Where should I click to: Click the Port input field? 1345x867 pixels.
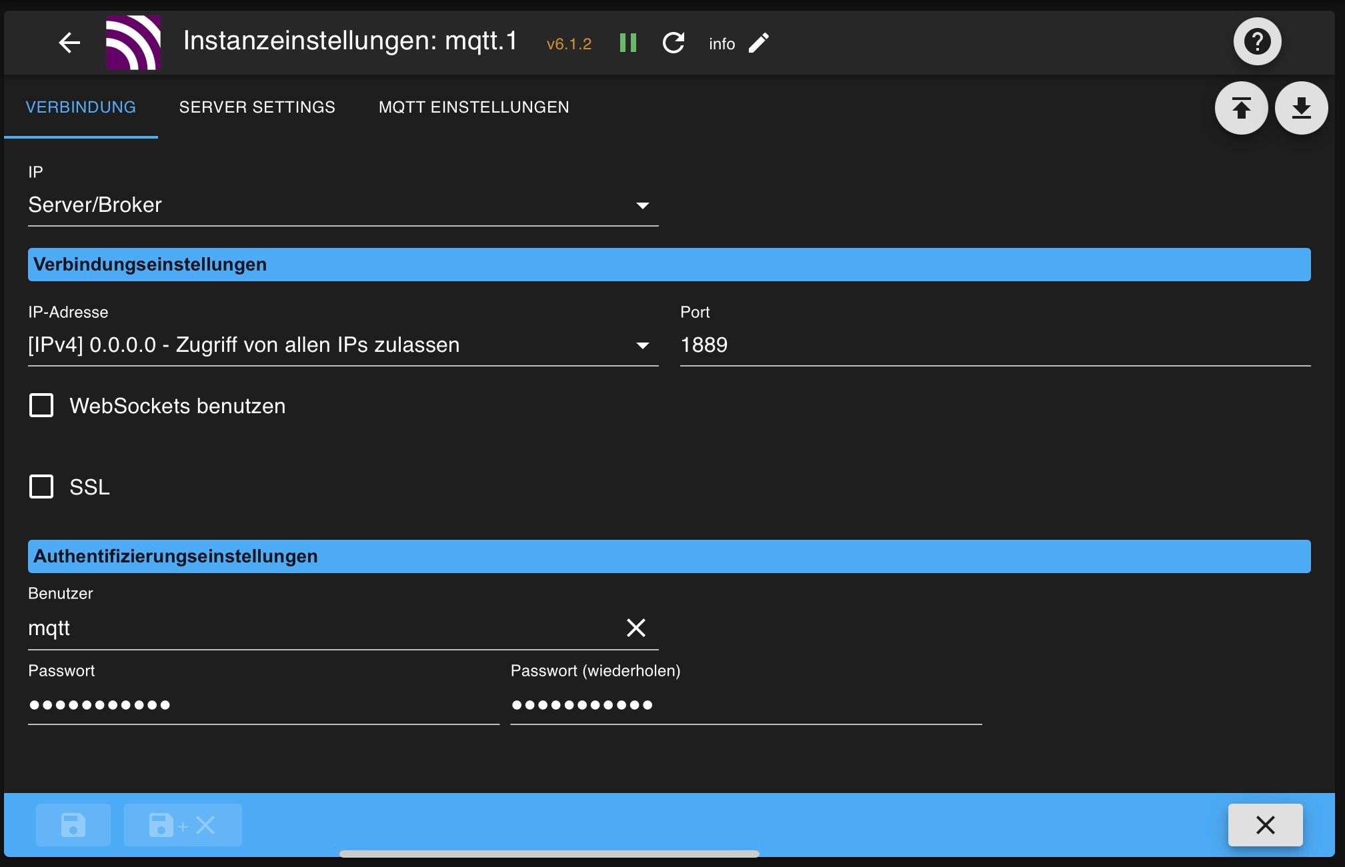994,345
